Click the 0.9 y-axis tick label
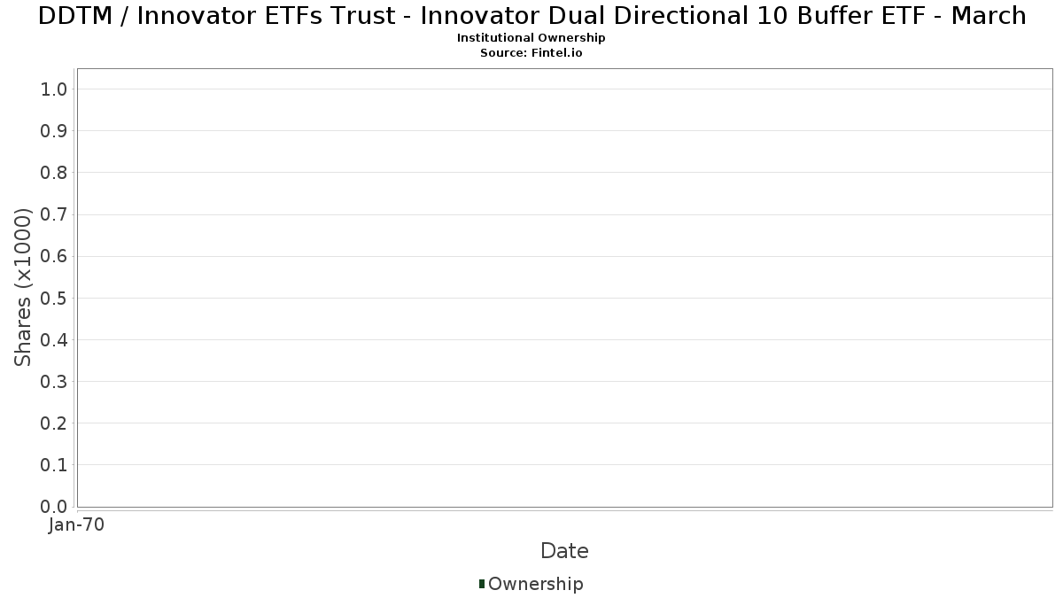 pyautogui.click(x=54, y=130)
